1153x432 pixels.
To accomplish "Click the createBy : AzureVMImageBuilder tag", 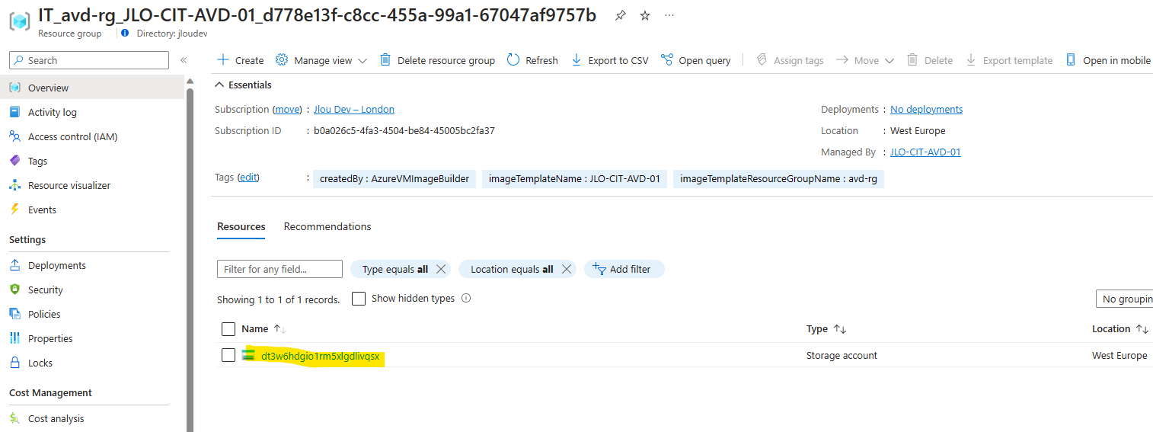I will (x=394, y=179).
